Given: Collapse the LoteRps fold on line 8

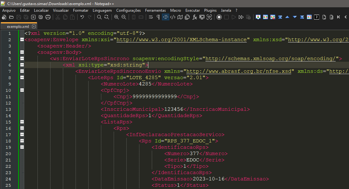Looking at the screenshot, I should point(21,77).
